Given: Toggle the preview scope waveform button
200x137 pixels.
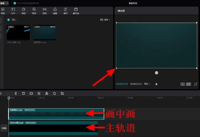Looking at the screenshot, I should pyautogui.click(x=183, y=84).
